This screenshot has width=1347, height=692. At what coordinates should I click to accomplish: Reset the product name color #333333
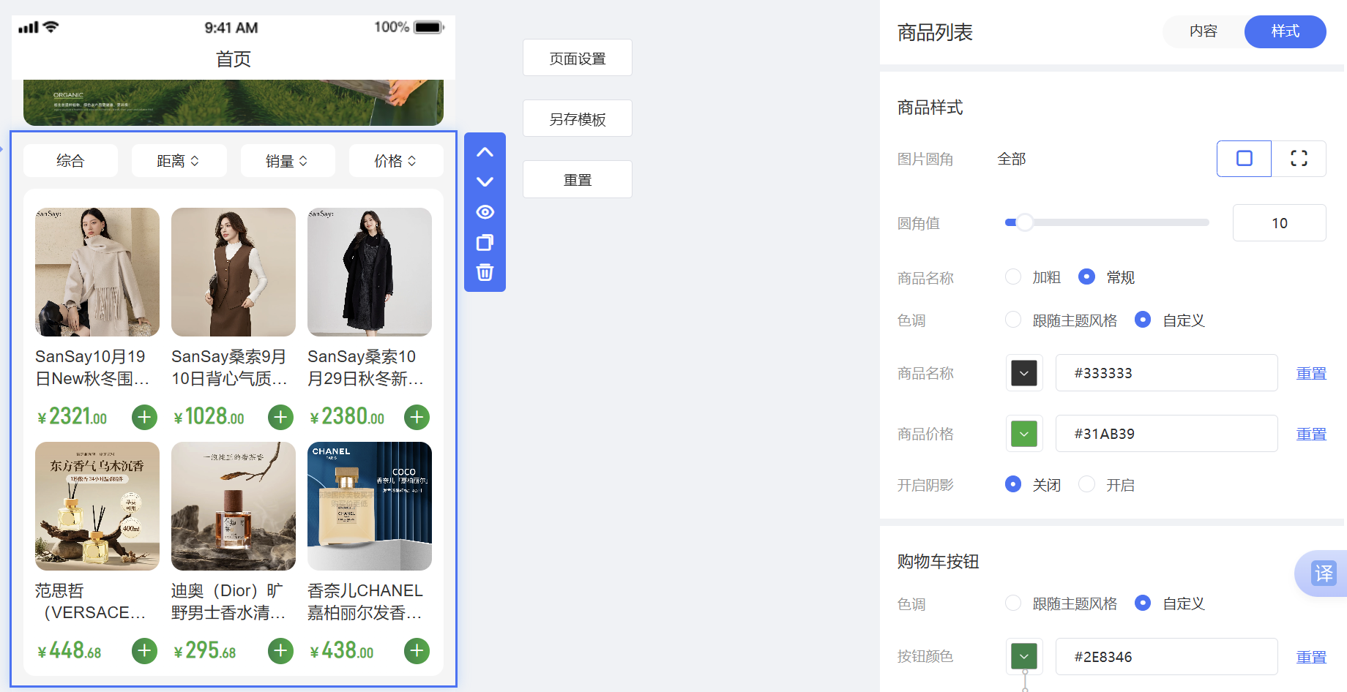pos(1311,373)
